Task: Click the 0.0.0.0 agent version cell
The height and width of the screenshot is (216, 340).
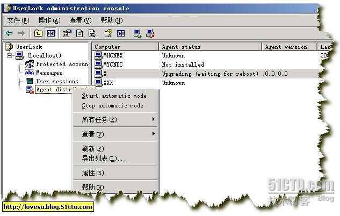Action: [276, 74]
